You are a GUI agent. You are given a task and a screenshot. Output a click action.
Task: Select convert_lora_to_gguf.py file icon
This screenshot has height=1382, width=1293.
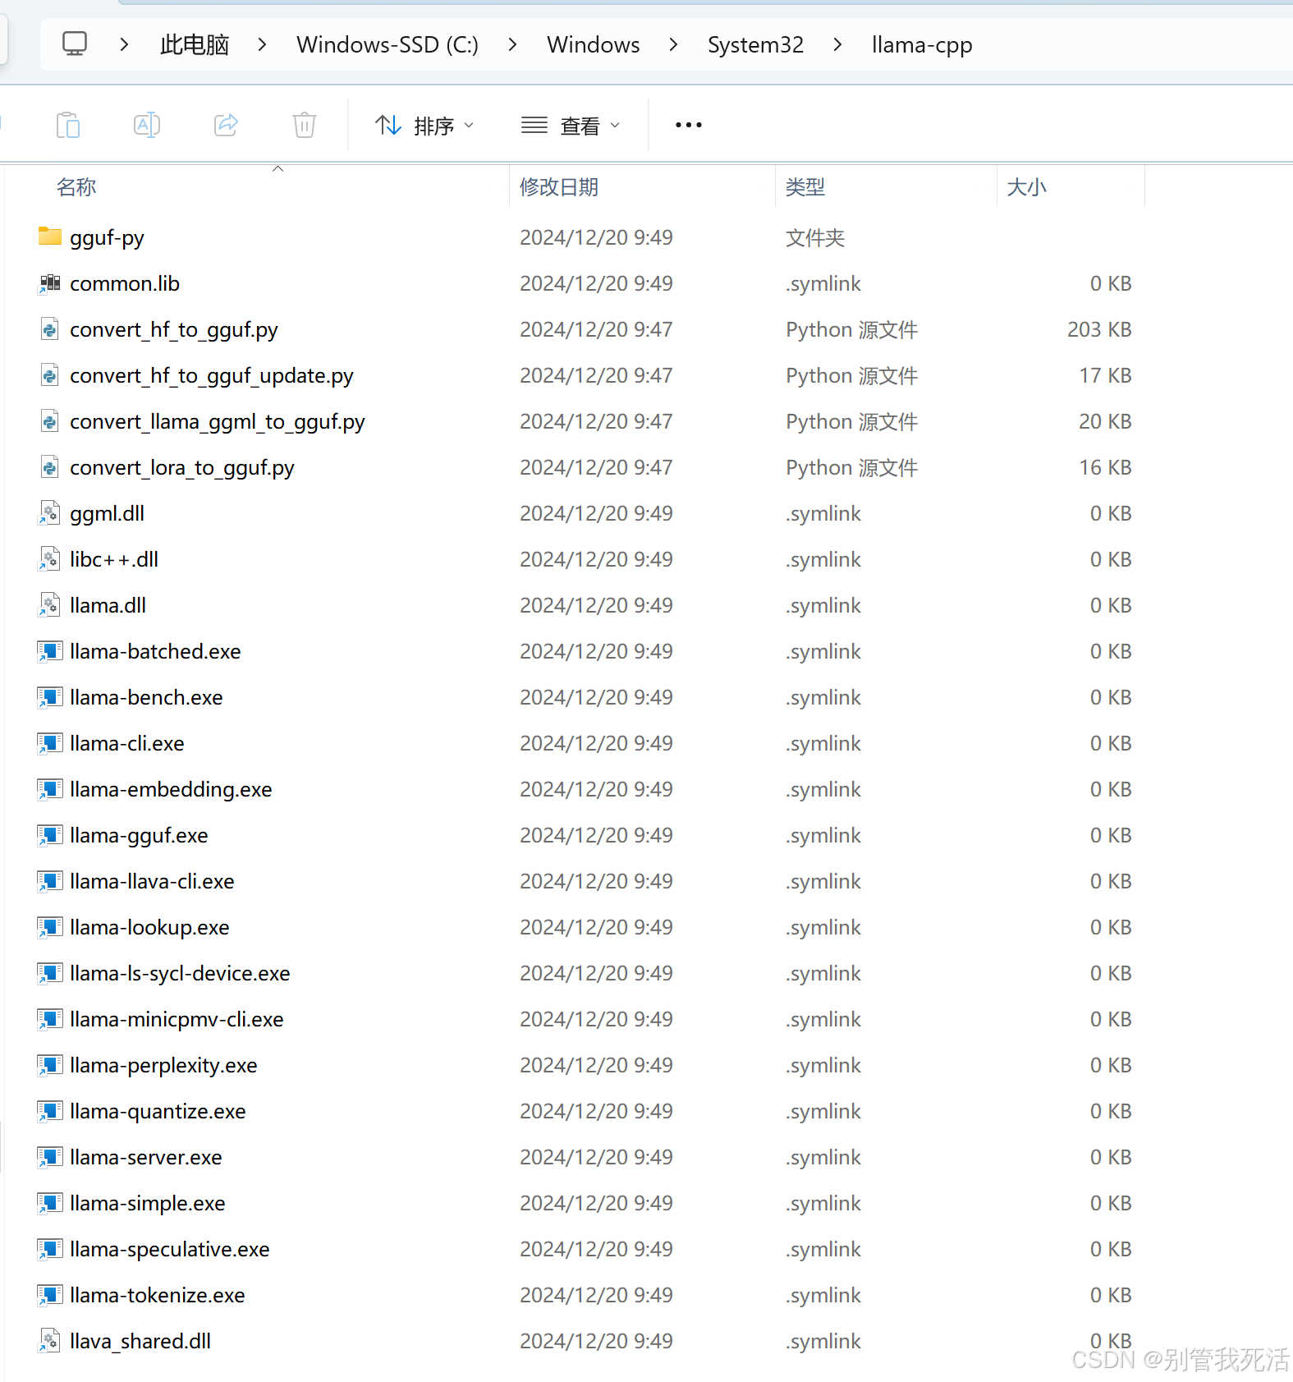[50, 467]
